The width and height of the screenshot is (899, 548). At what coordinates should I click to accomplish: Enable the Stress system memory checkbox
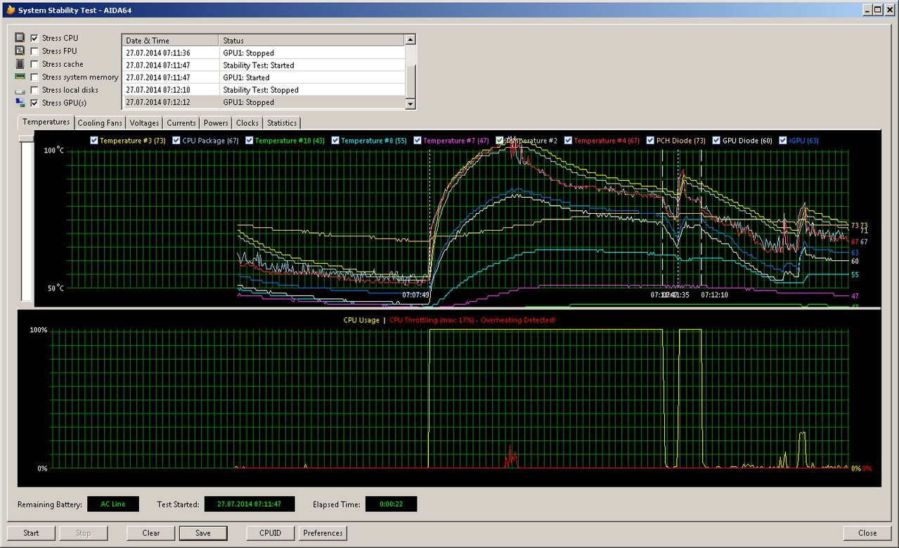point(34,77)
